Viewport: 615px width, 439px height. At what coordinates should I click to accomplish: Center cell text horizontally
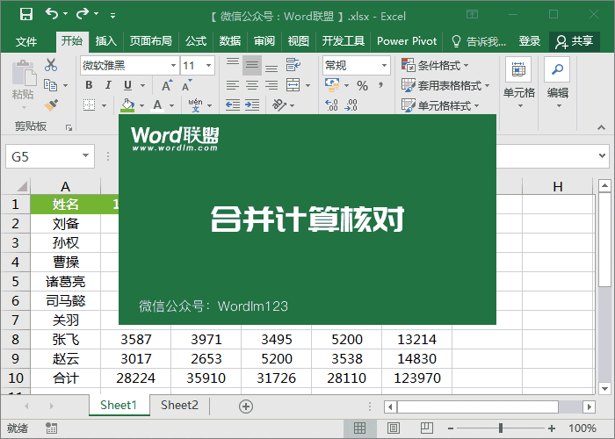click(x=252, y=85)
